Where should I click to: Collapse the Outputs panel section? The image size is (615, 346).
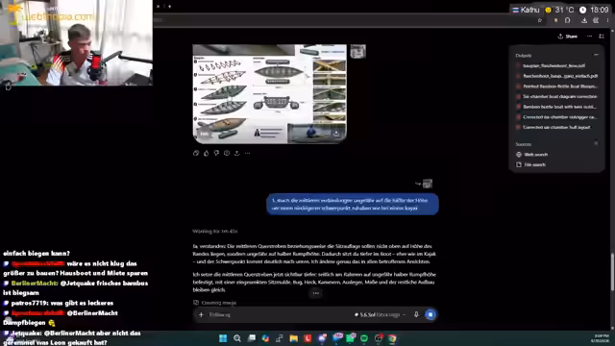click(596, 55)
